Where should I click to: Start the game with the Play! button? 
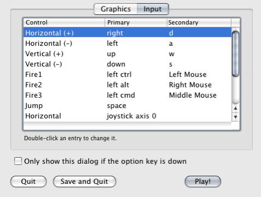(203, 181)
